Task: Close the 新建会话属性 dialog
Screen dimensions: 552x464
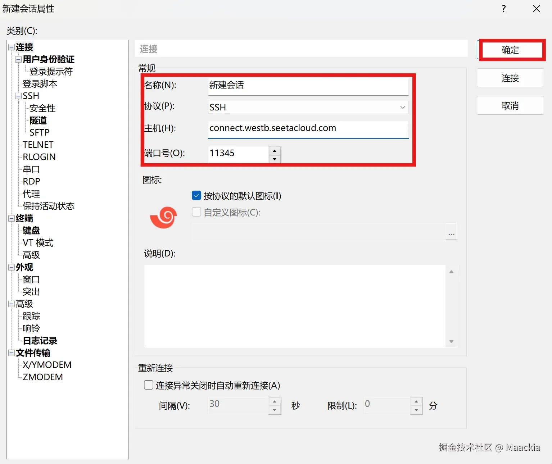Action: tap(537, 9)
